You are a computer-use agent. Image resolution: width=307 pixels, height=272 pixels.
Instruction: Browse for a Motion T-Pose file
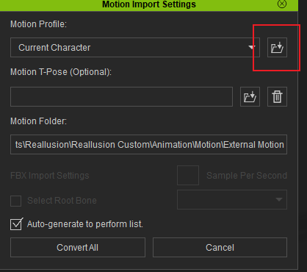(x=250, y=96)
